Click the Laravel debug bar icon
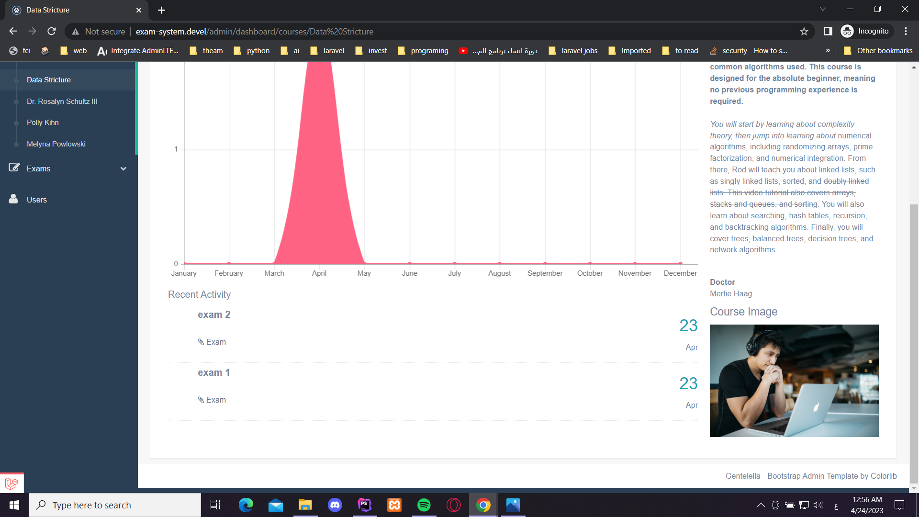Screen dimensions: 919x517 (11, 483)
